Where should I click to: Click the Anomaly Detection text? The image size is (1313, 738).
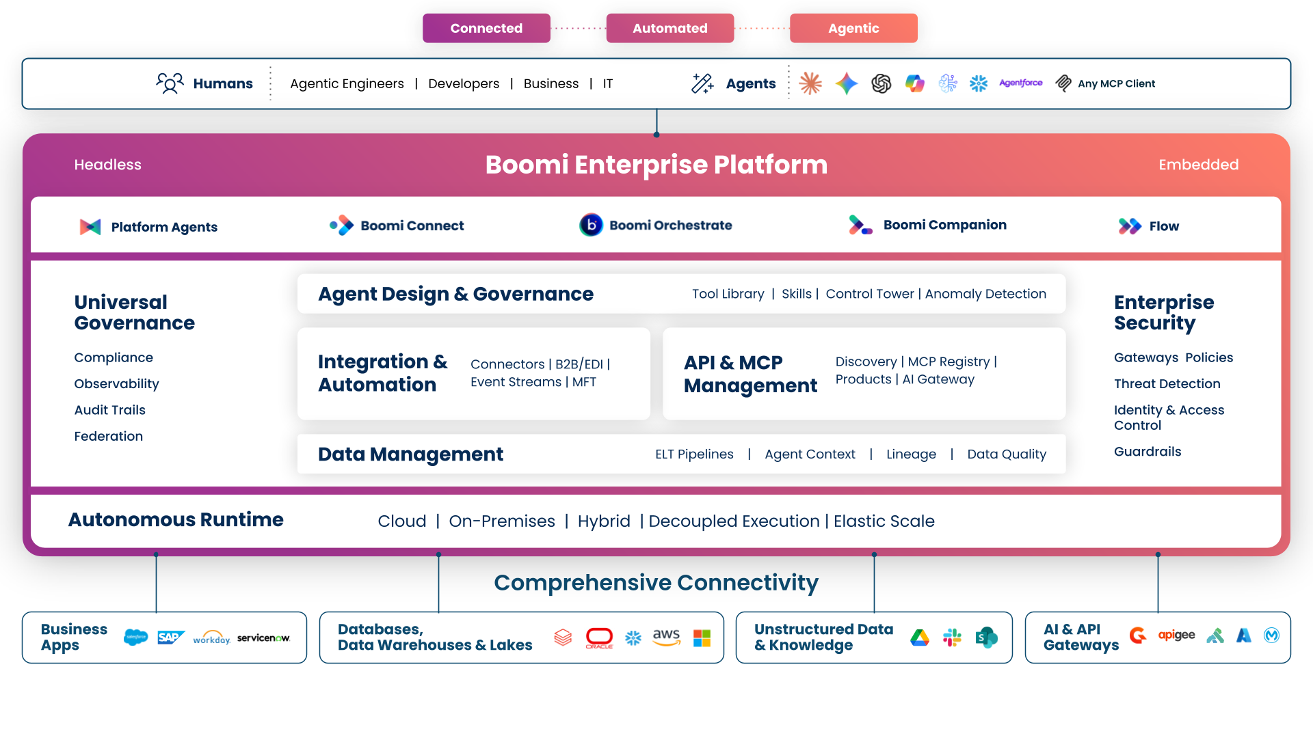coord(985,294)
